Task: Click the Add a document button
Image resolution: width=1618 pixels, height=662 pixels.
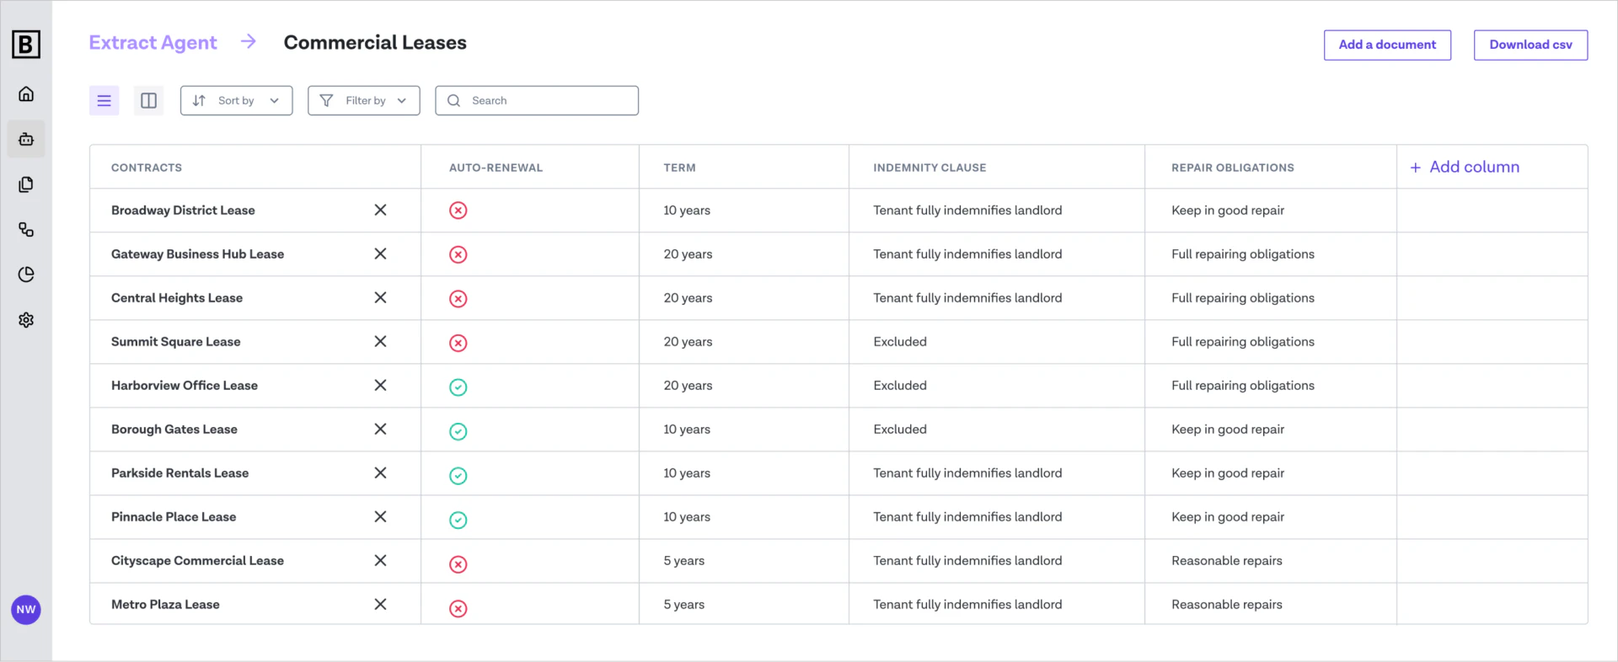Action: click(1386, 45)
